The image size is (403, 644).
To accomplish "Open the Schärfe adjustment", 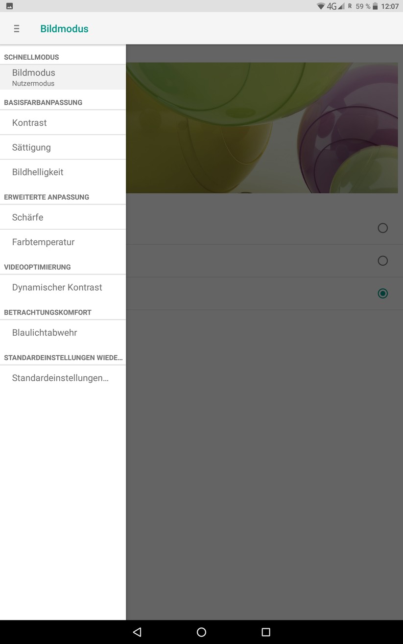I will (x=63, y=217).
